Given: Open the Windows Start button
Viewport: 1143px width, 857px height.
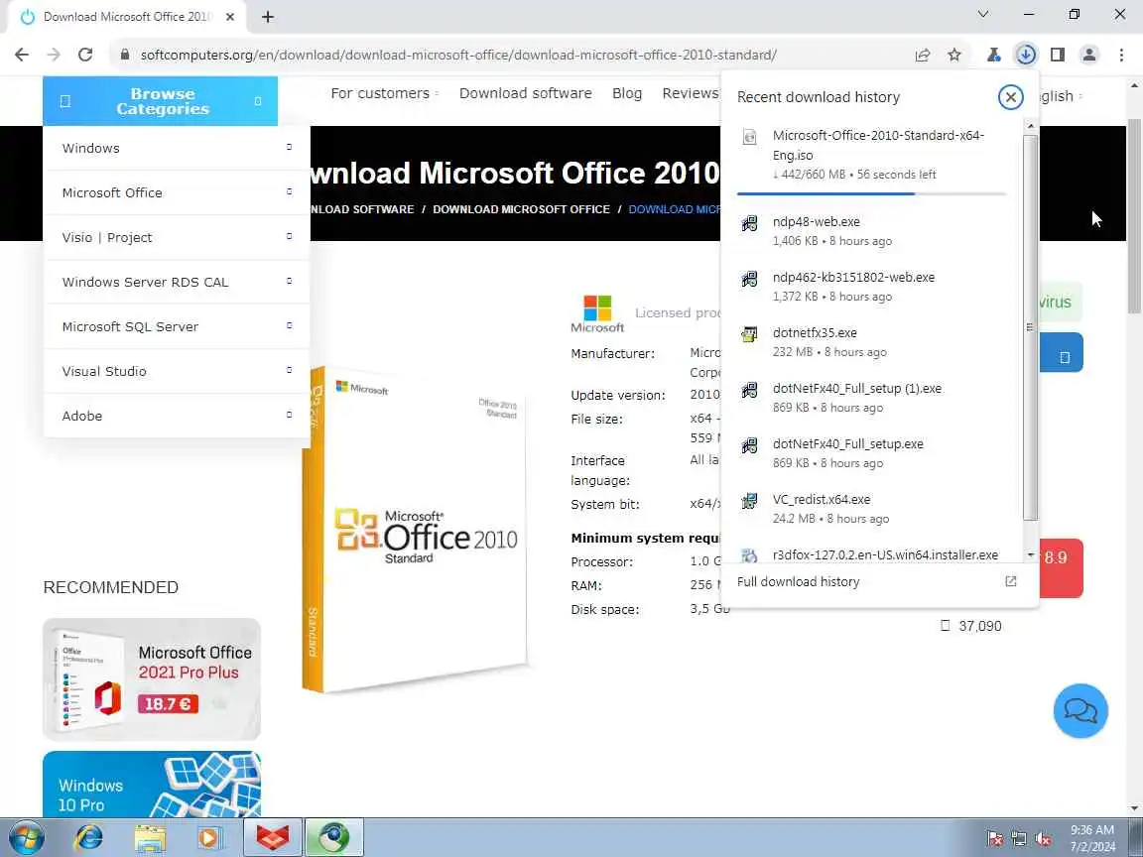Looking at the screenshot, I should tap(27, 838).
